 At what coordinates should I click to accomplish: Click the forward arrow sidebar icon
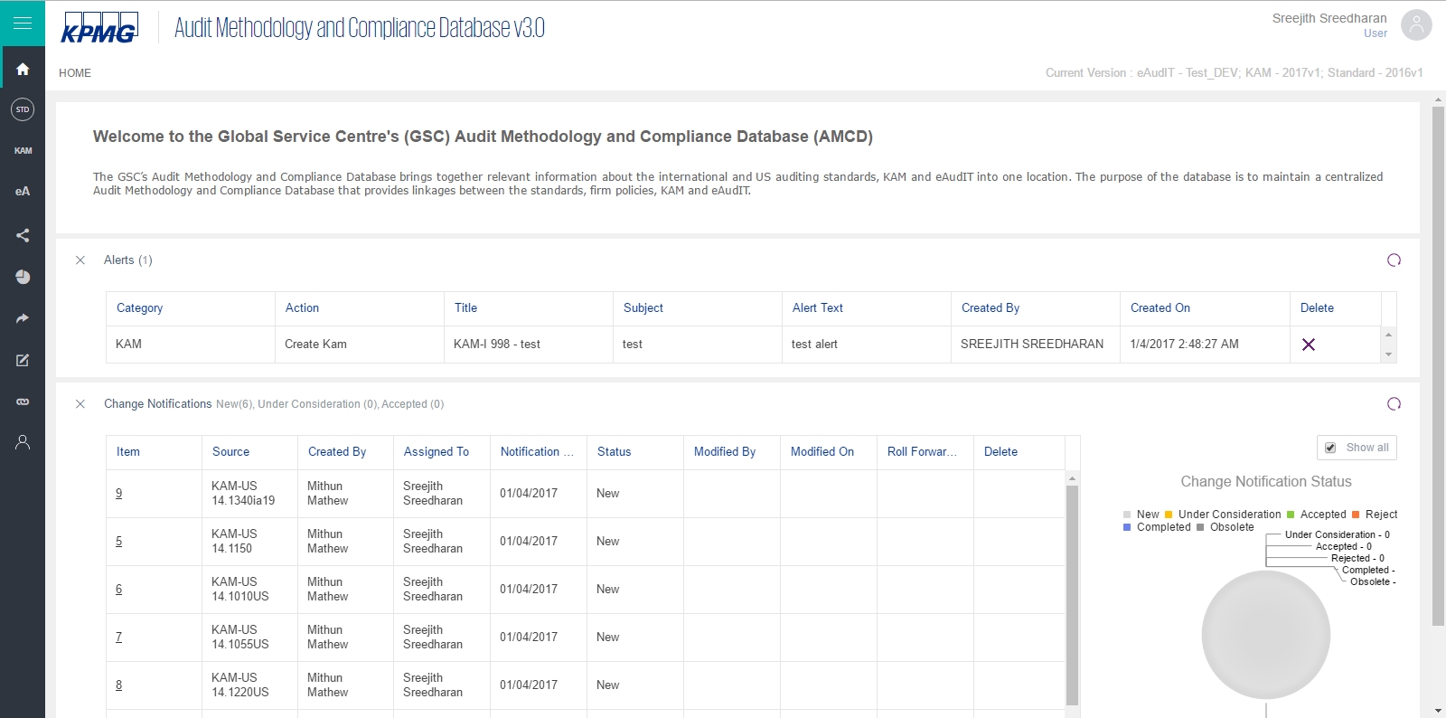[x=23, y=318]
